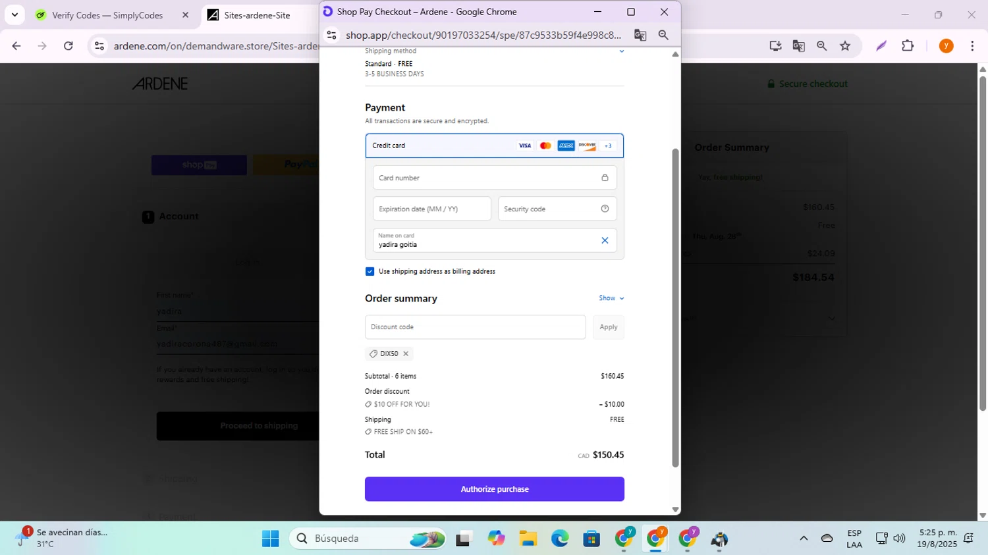The image size is (988, 555).
Task: Click Proceed to shipping on Ardene page
Action: (x=238, y=426)
